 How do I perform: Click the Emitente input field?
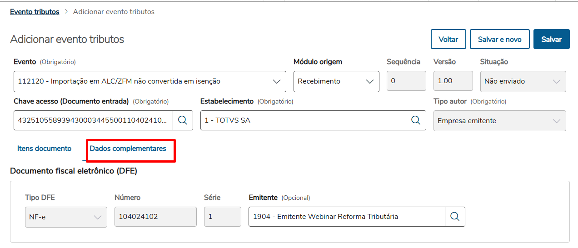point(347,217)
